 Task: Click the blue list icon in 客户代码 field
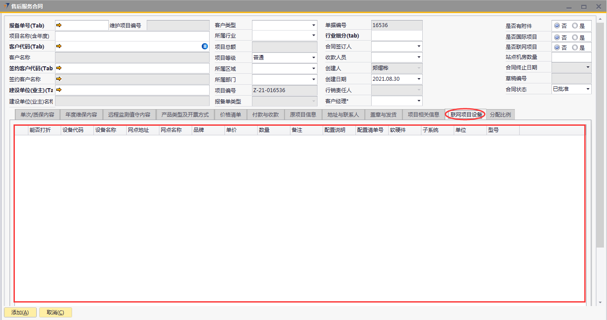[x=205, y=46]
